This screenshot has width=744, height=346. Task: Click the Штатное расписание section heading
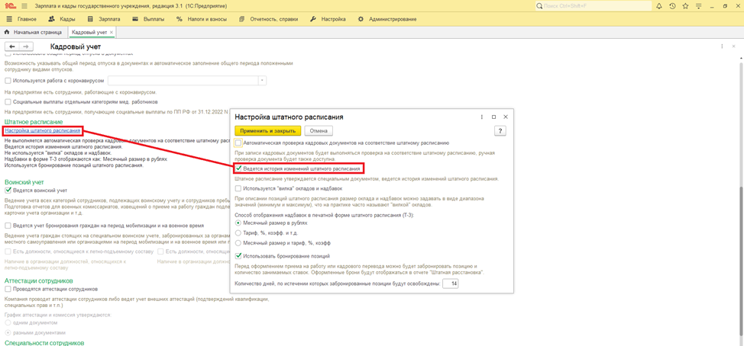34,123
